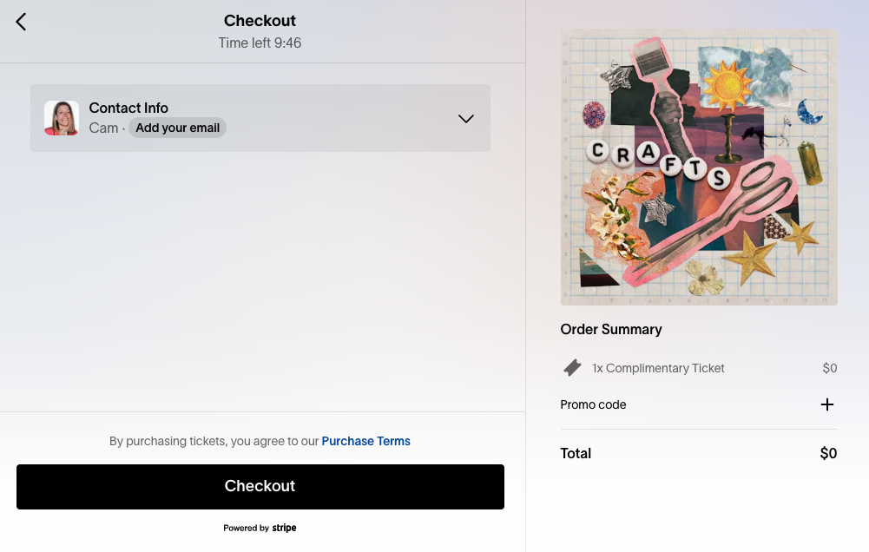Image resolution: width=869 pixels, height=552 pixels.
Task: Add a promo code with plus icon
Action: [x=826, y=404]
